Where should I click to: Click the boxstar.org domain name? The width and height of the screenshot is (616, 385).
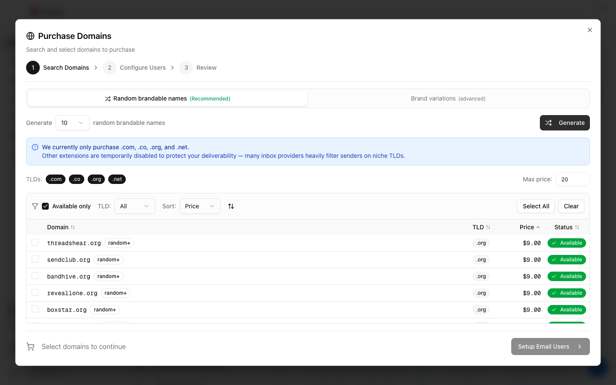tap(67, 310)
